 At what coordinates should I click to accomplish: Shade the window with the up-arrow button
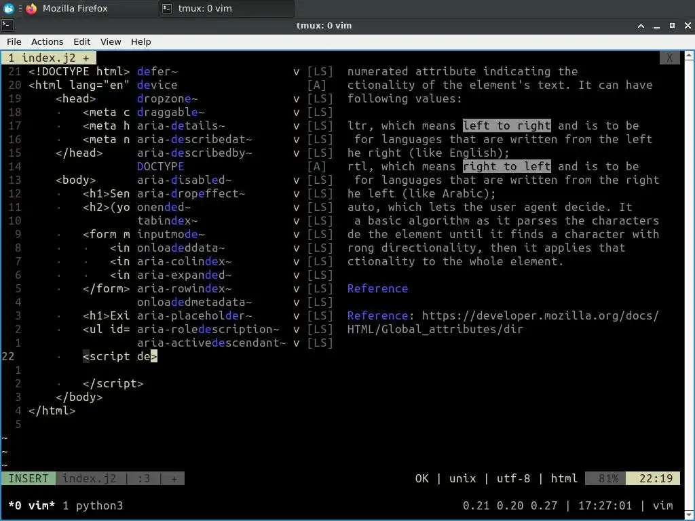[x=641, y=26]
